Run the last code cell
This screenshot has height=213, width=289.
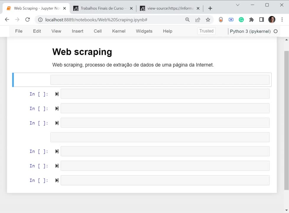click(x=57, y=180)
